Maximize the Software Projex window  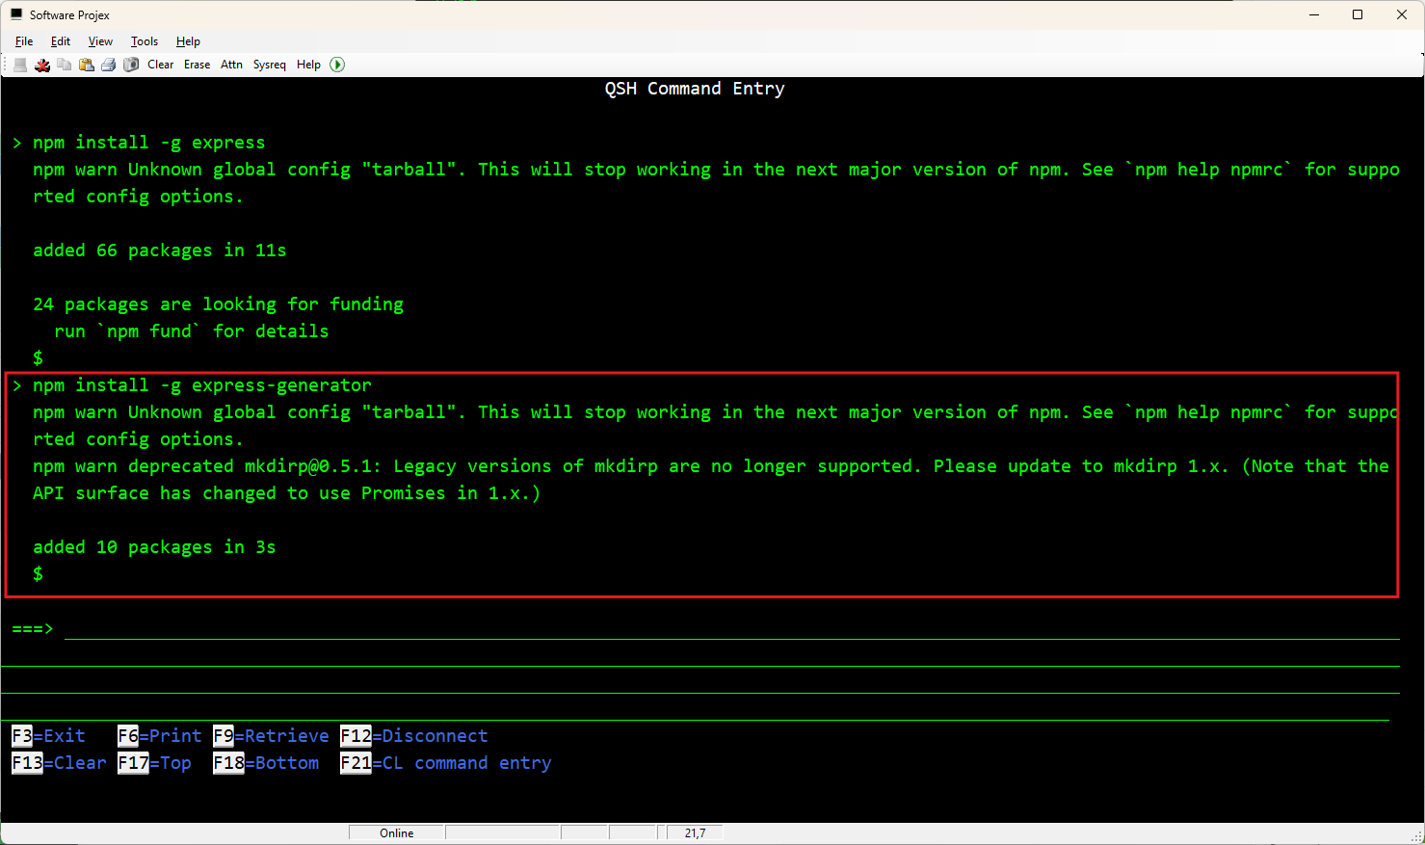pos(1358,14)
